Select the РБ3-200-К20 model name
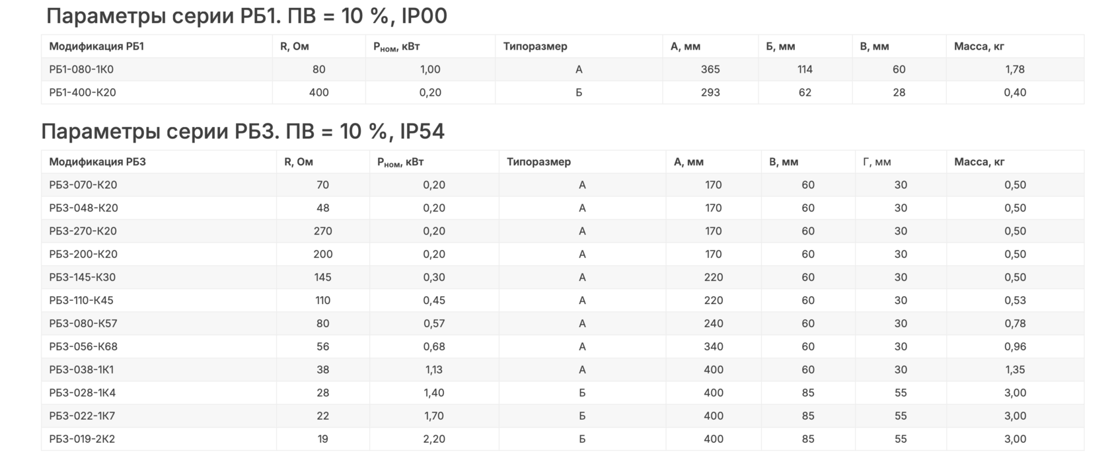The width and height of the screenshot is (1110, 468). 83,254
